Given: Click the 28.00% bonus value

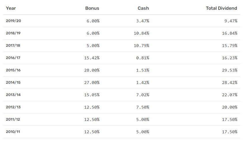Looking at the screenshot, I should [x=92, y=70].
